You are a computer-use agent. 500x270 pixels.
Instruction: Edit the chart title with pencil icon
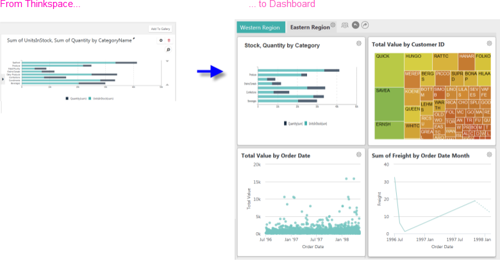pyautogui.click(x=134, y=38)
